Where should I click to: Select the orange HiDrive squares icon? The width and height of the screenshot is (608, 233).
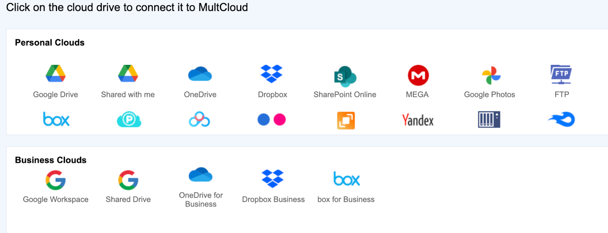pyautogui.click(x=346, y=120)
